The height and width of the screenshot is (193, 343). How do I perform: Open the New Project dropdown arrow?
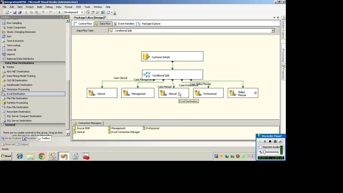point(11,12)
